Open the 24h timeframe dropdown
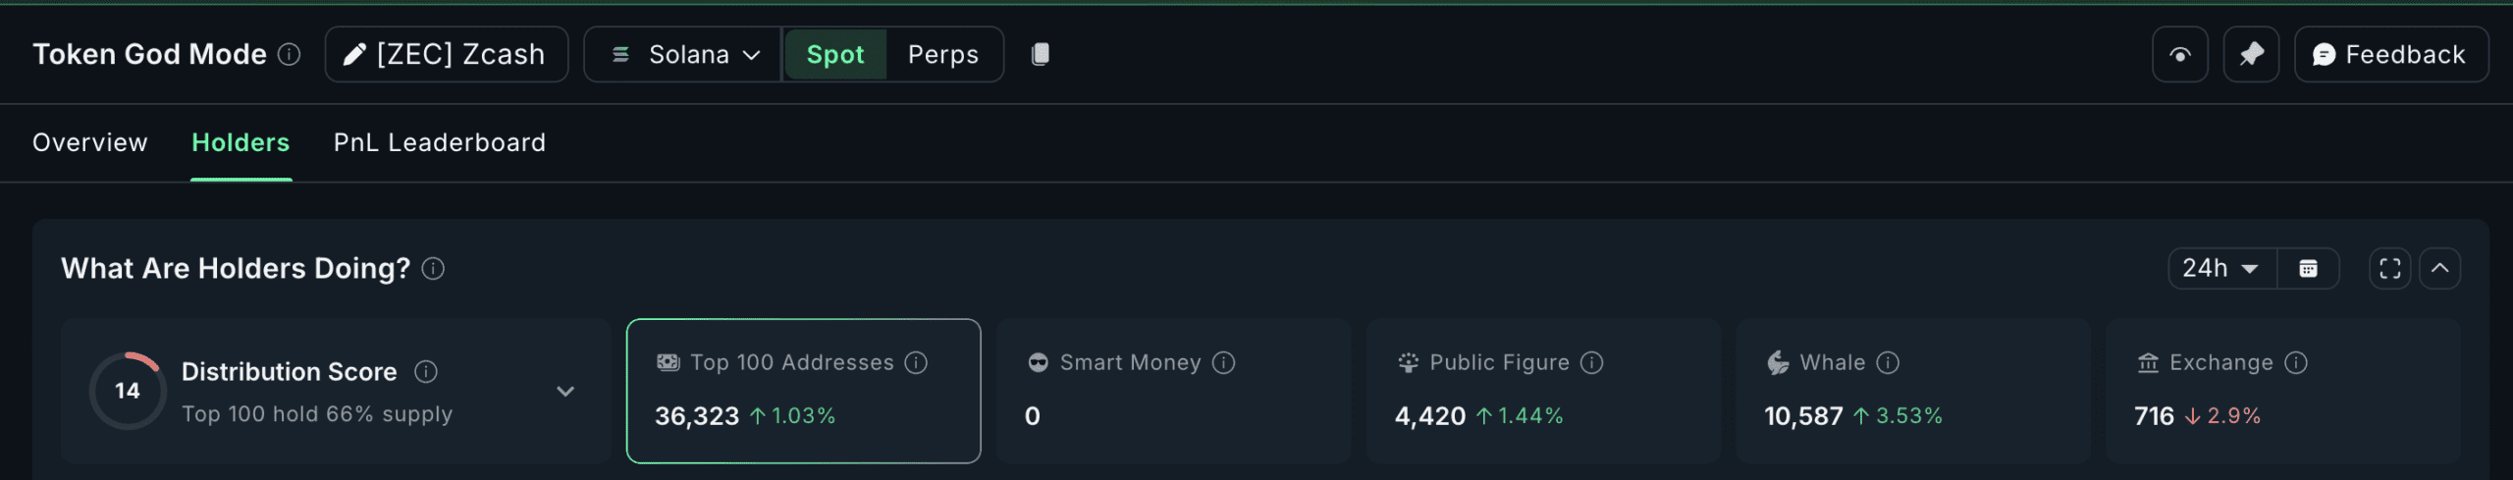This screenshot has height=480, width=2513. coord(2220,269)
